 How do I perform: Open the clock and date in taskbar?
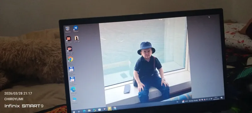[216, 98]
